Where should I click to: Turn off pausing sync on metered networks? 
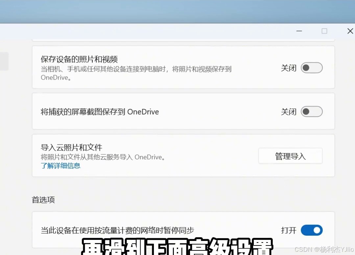pyautogui.click(x=312, y=230)
